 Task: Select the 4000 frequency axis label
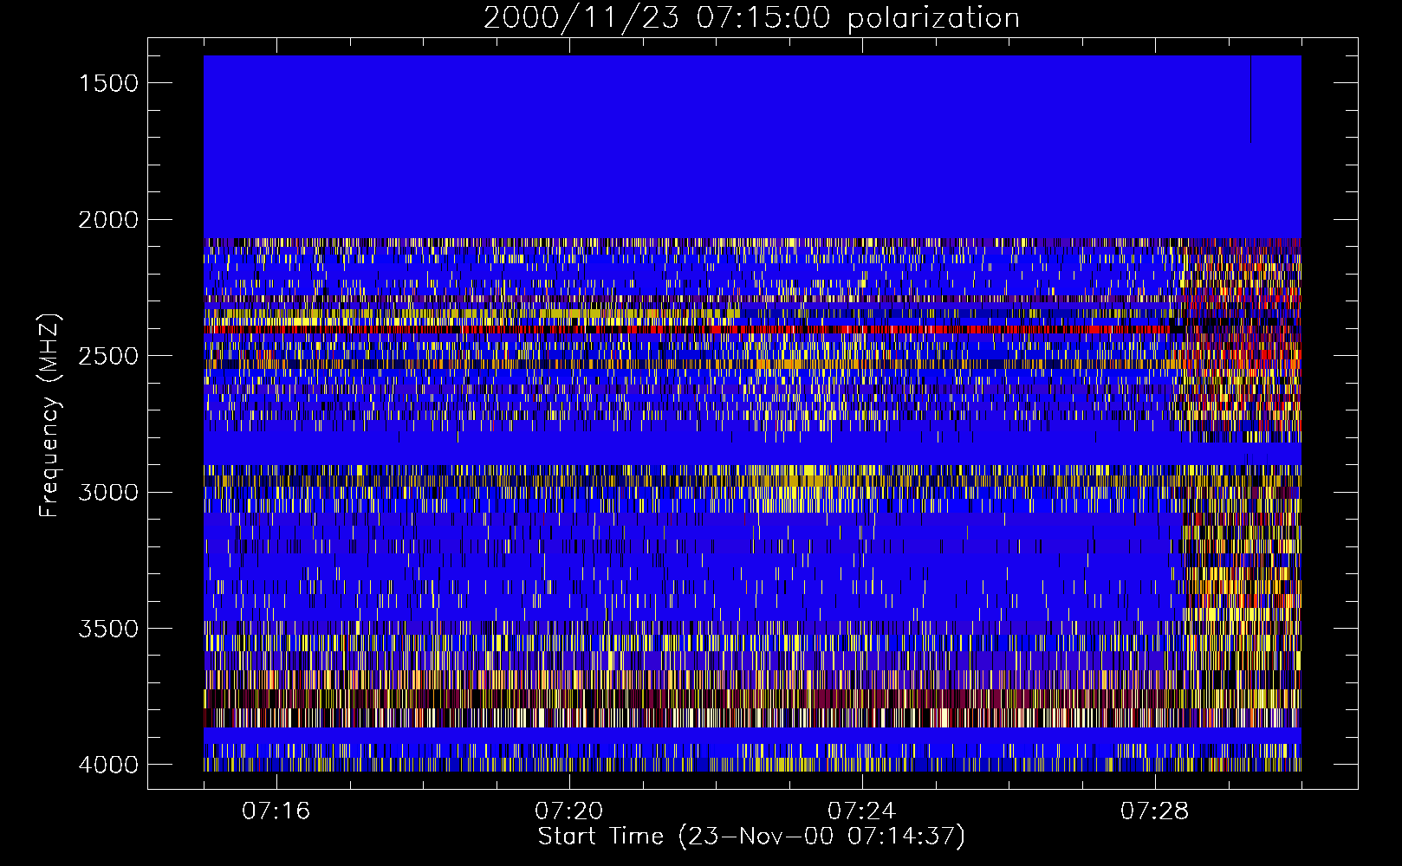tap(108, 765)
